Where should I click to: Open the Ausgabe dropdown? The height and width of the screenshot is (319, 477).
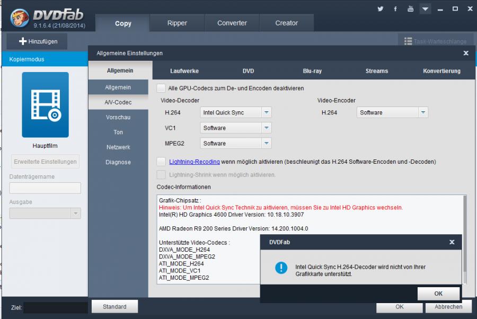(45, 213)
